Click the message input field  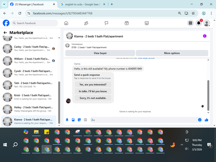coord(144,120)
